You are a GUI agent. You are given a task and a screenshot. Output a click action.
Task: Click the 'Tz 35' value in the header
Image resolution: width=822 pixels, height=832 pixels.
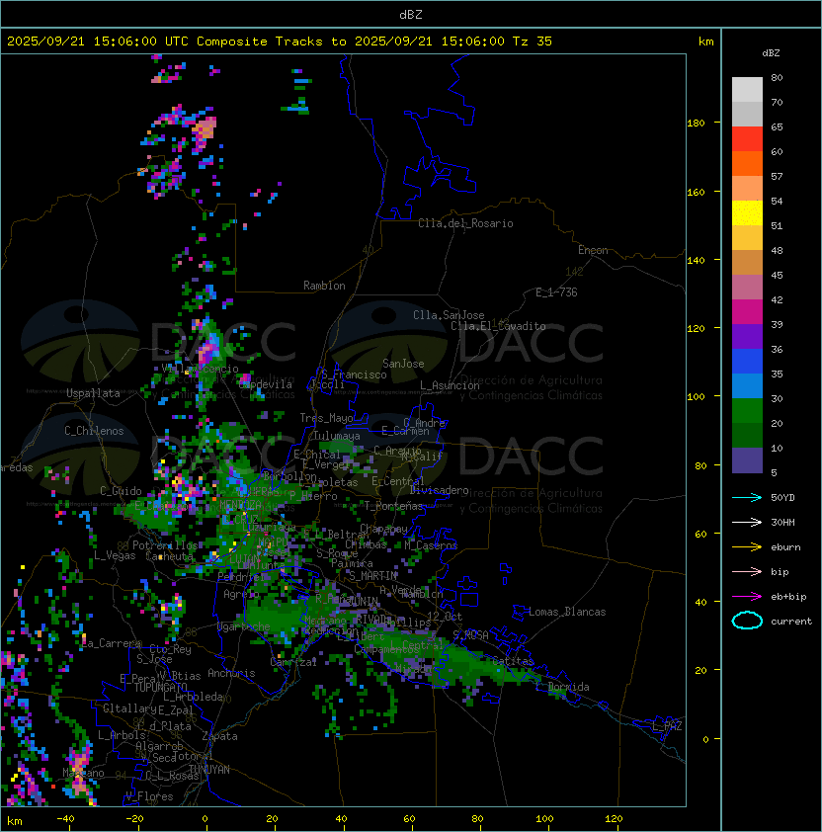coord(533,42)
